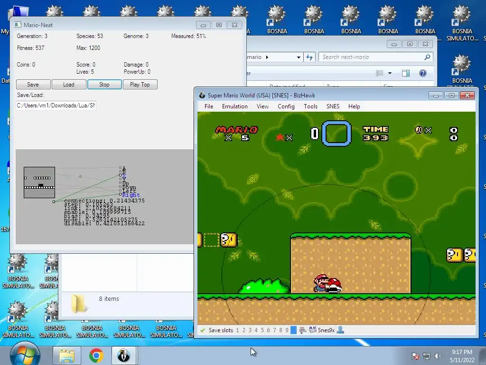Click Play Top button in Mario-Neat
The height and width of the screenshot is (365, 486).
coord(140,85)
